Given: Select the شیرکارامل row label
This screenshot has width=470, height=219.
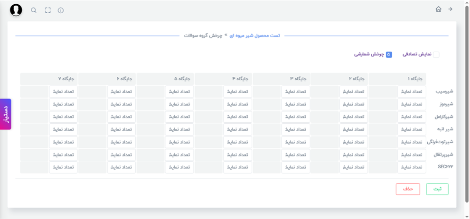Looking at the screenshot, I should [443, 117].
